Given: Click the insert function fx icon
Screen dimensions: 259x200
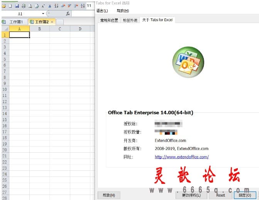Looking at the screenshot, I should point(68,14).
